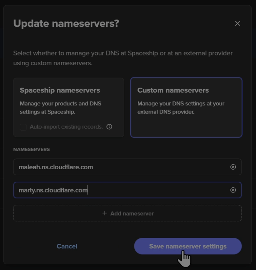Click the external DNS provider description text
256x270 pixels.
tap(181, 108)
